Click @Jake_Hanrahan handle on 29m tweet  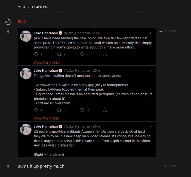(77, 71)
